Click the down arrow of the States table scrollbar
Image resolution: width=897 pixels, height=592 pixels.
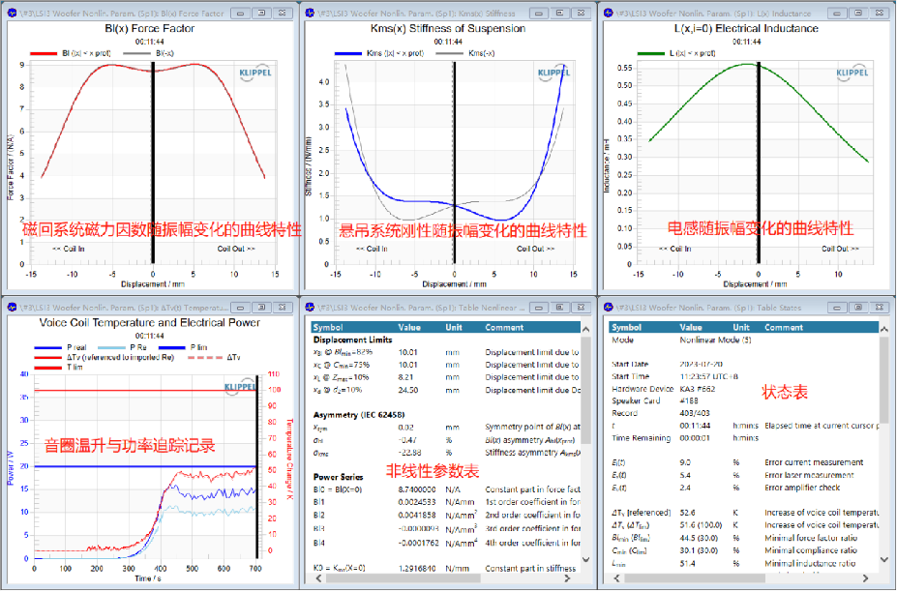tap(884, 559)
